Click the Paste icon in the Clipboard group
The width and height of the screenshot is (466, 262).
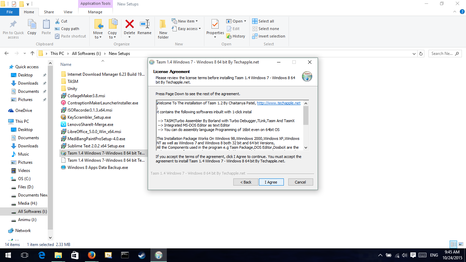pos(46,27)
